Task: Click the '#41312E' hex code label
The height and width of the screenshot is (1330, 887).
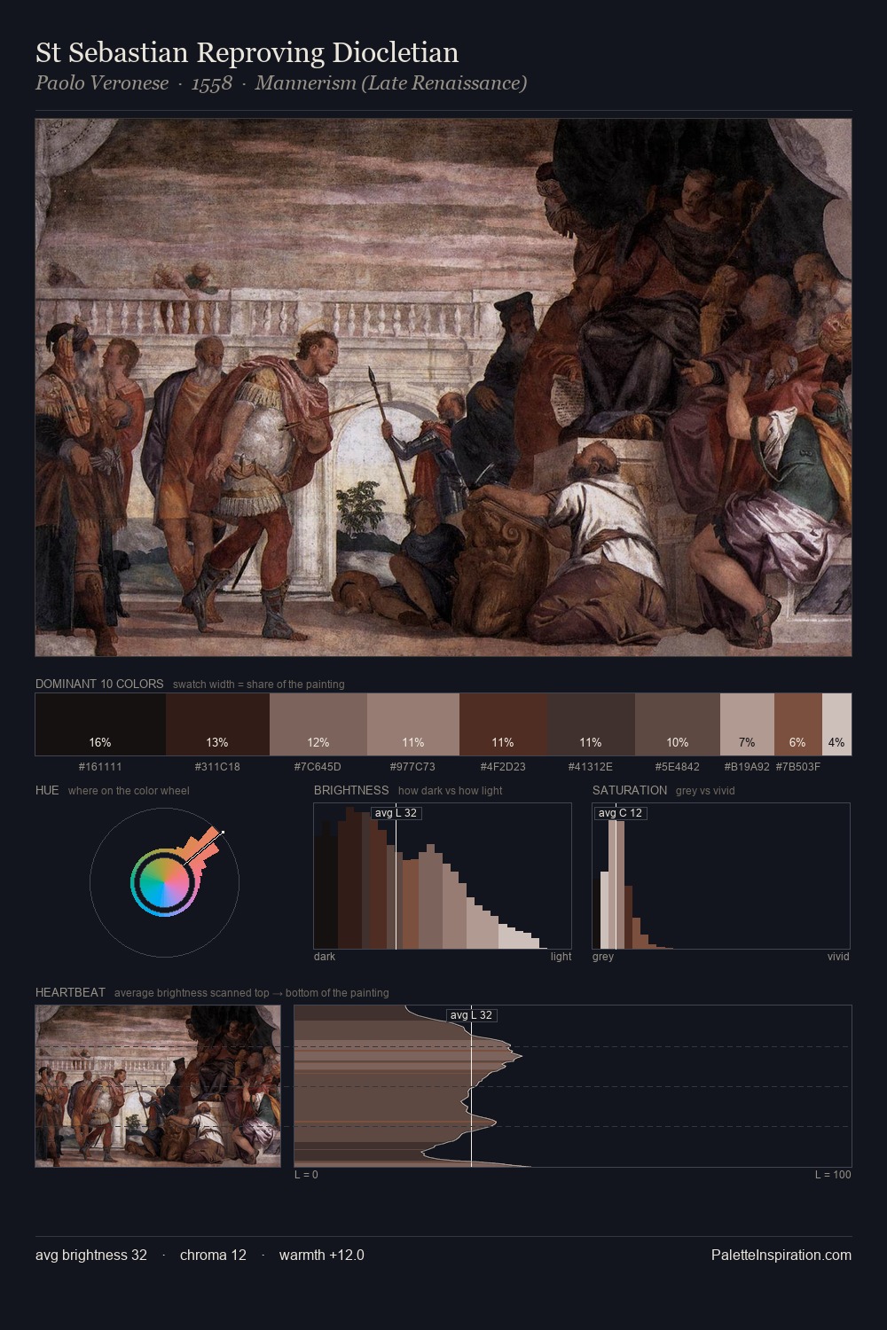Action: (591, 767)
